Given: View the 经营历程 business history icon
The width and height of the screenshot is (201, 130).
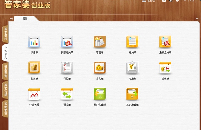Looking at the screenshot, I should [x=34, y=94].
